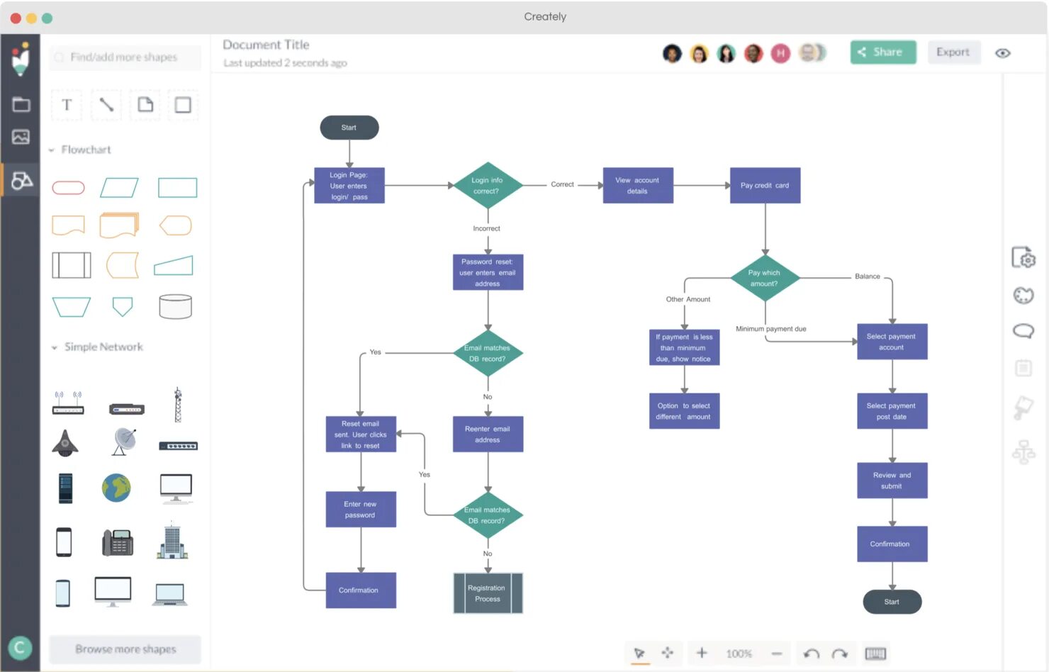
Task: Pick the server tower network shape
Action: click(65, 488)
